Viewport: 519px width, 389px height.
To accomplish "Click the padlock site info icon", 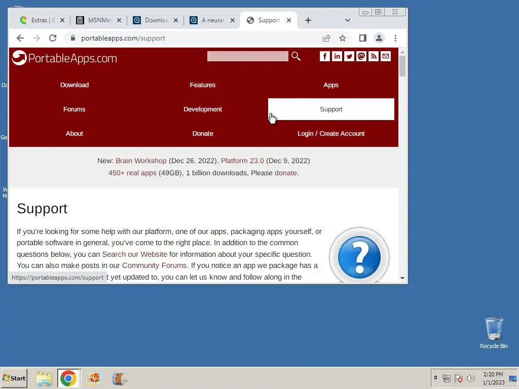I will tap(73, 38).
